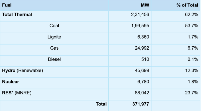Image resolution: width=201 pixels, height=111 pixels.
Task: Click the % of Total header
Action: [x=187, y=5]
